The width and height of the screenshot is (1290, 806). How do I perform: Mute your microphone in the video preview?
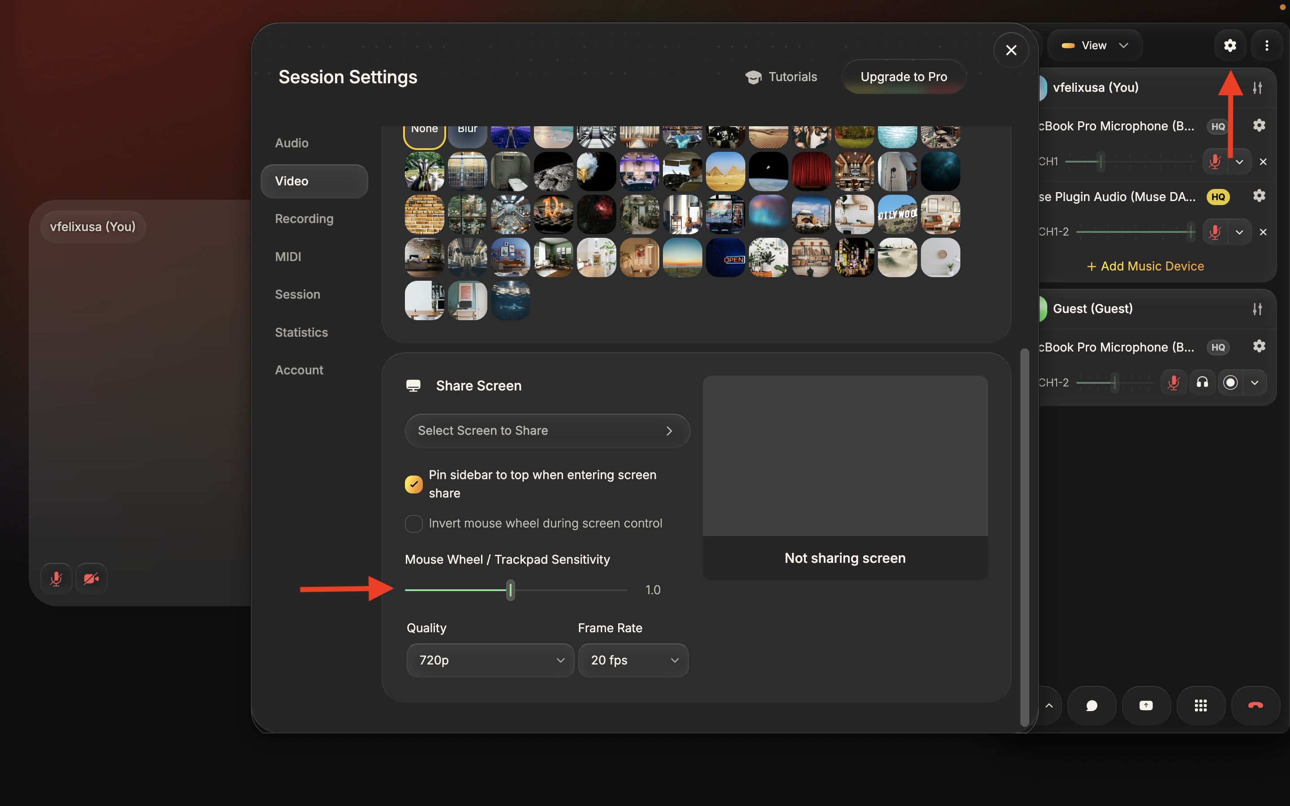point(56,578)
